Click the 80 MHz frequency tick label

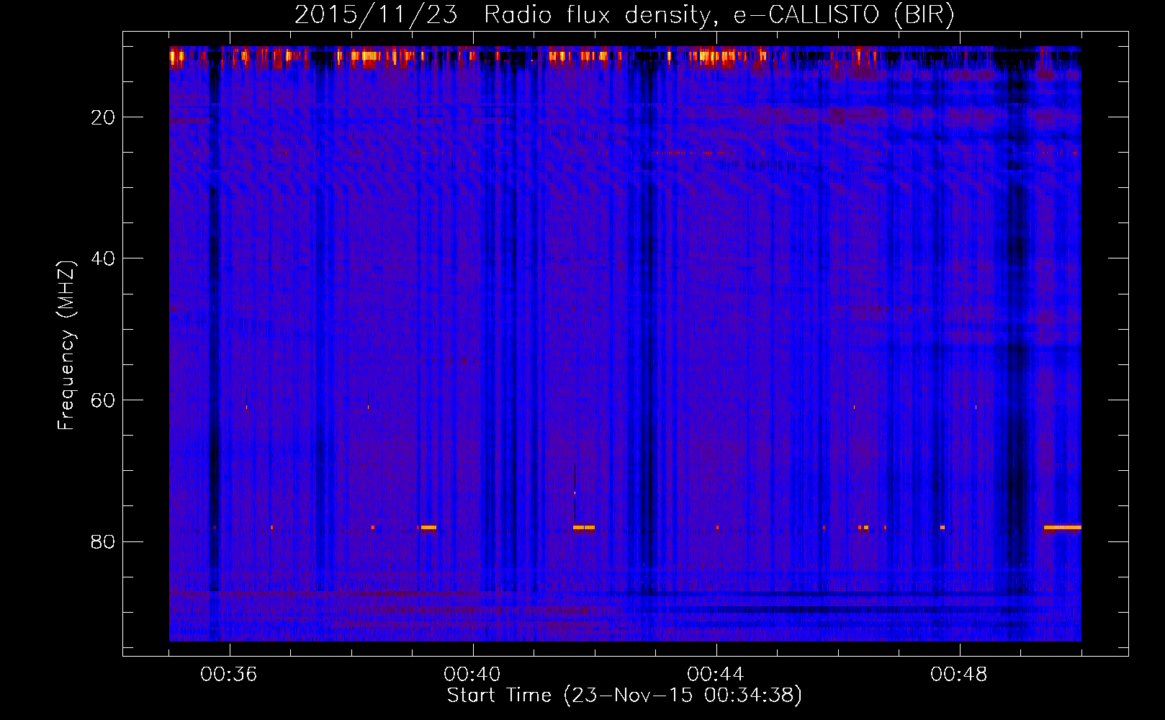(103, 541)
